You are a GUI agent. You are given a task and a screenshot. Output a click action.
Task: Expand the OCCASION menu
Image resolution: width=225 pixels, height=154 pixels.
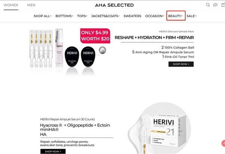coord(154,16)
